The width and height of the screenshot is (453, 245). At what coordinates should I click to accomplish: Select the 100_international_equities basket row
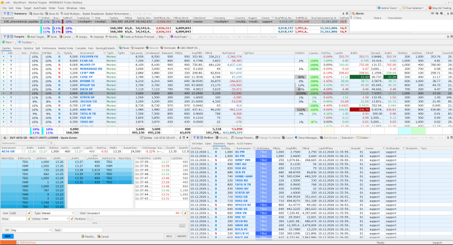tap(175, 22)
